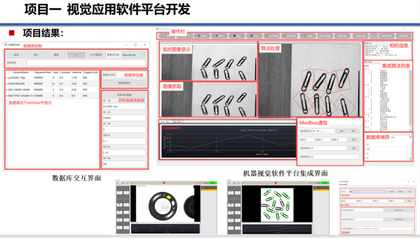Click the choose algo toolbar button
The image size is (420, 238).
325,35
